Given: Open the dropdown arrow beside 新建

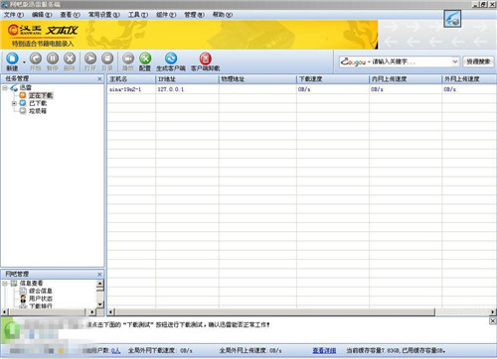Looking at the screenshot, I should (x=24, y=62).
